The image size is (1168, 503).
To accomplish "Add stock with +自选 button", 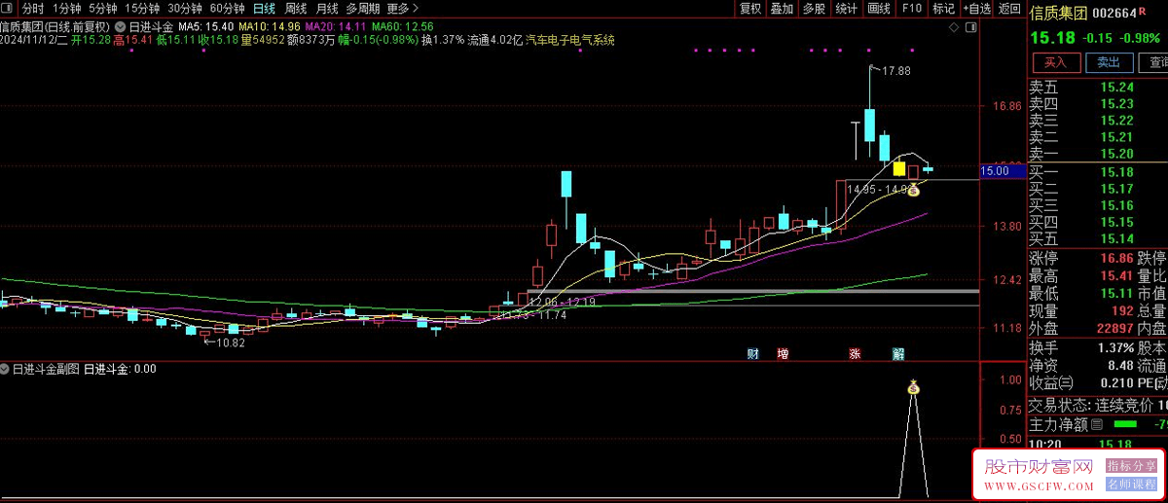I will coord(976,9).
